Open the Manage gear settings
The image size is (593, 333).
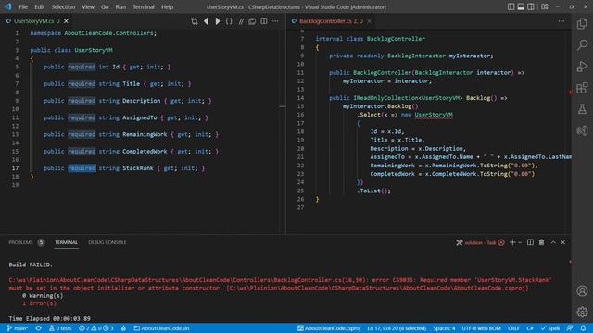click(582, 312)
